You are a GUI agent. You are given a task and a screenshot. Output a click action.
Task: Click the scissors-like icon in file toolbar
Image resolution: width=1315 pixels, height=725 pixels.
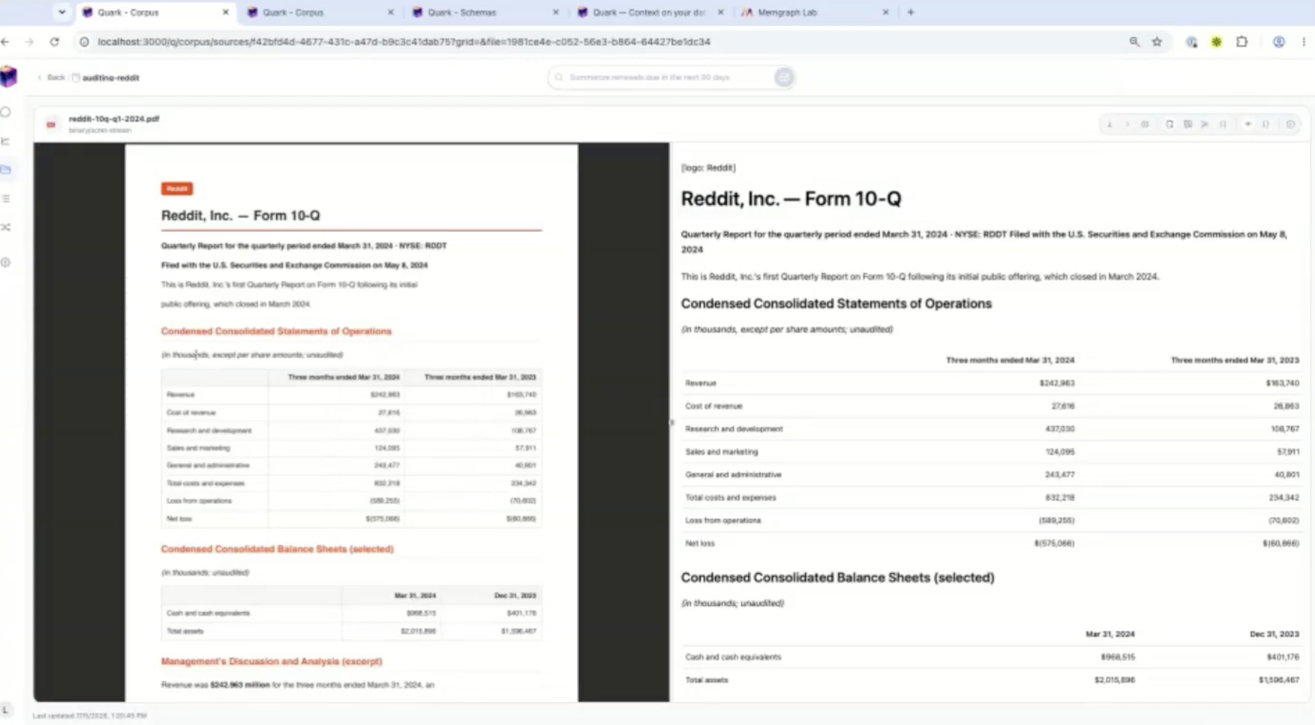(x=1205, y=125)
